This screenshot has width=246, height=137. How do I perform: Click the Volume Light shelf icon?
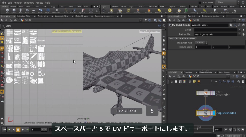[x=149, y=11]
